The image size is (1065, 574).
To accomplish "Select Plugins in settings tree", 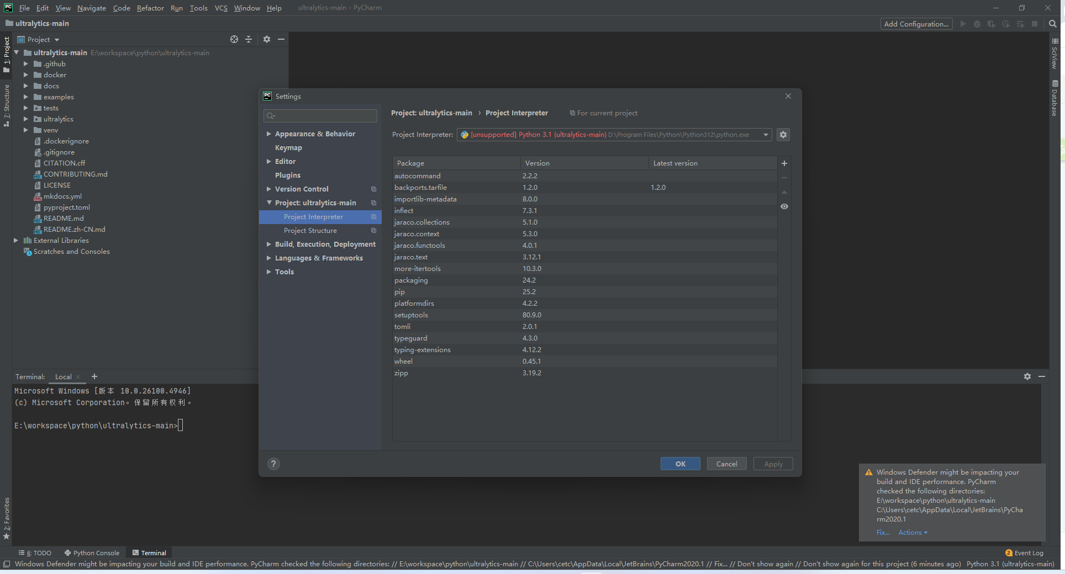I will point(288,176).
